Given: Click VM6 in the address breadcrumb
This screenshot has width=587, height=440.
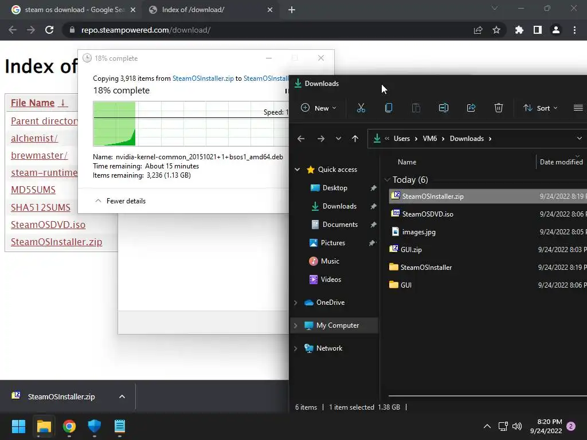Looking at the screenshot, I should tap(430, 139).
